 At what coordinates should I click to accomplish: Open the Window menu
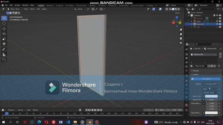coord(25,5)
